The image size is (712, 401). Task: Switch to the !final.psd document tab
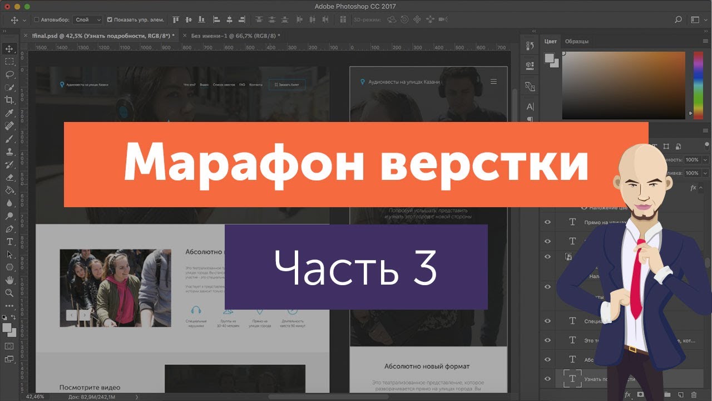(103, 36)
